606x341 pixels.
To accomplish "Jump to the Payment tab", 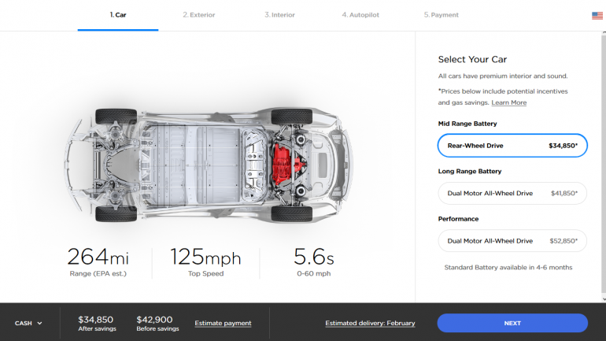I will coord(441,15).
